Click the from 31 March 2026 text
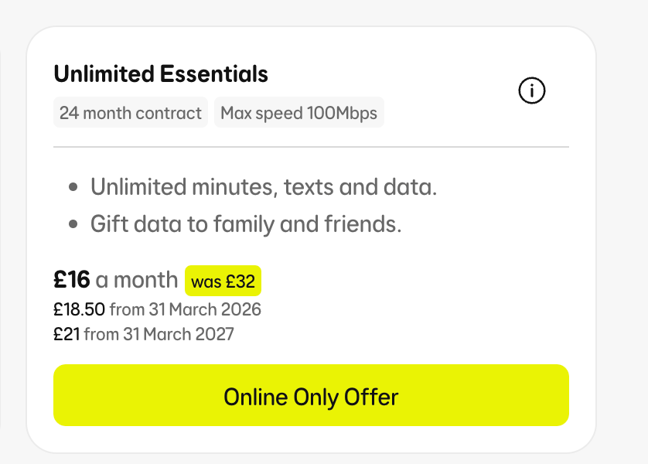648x464 pixels. click(186, 309)
